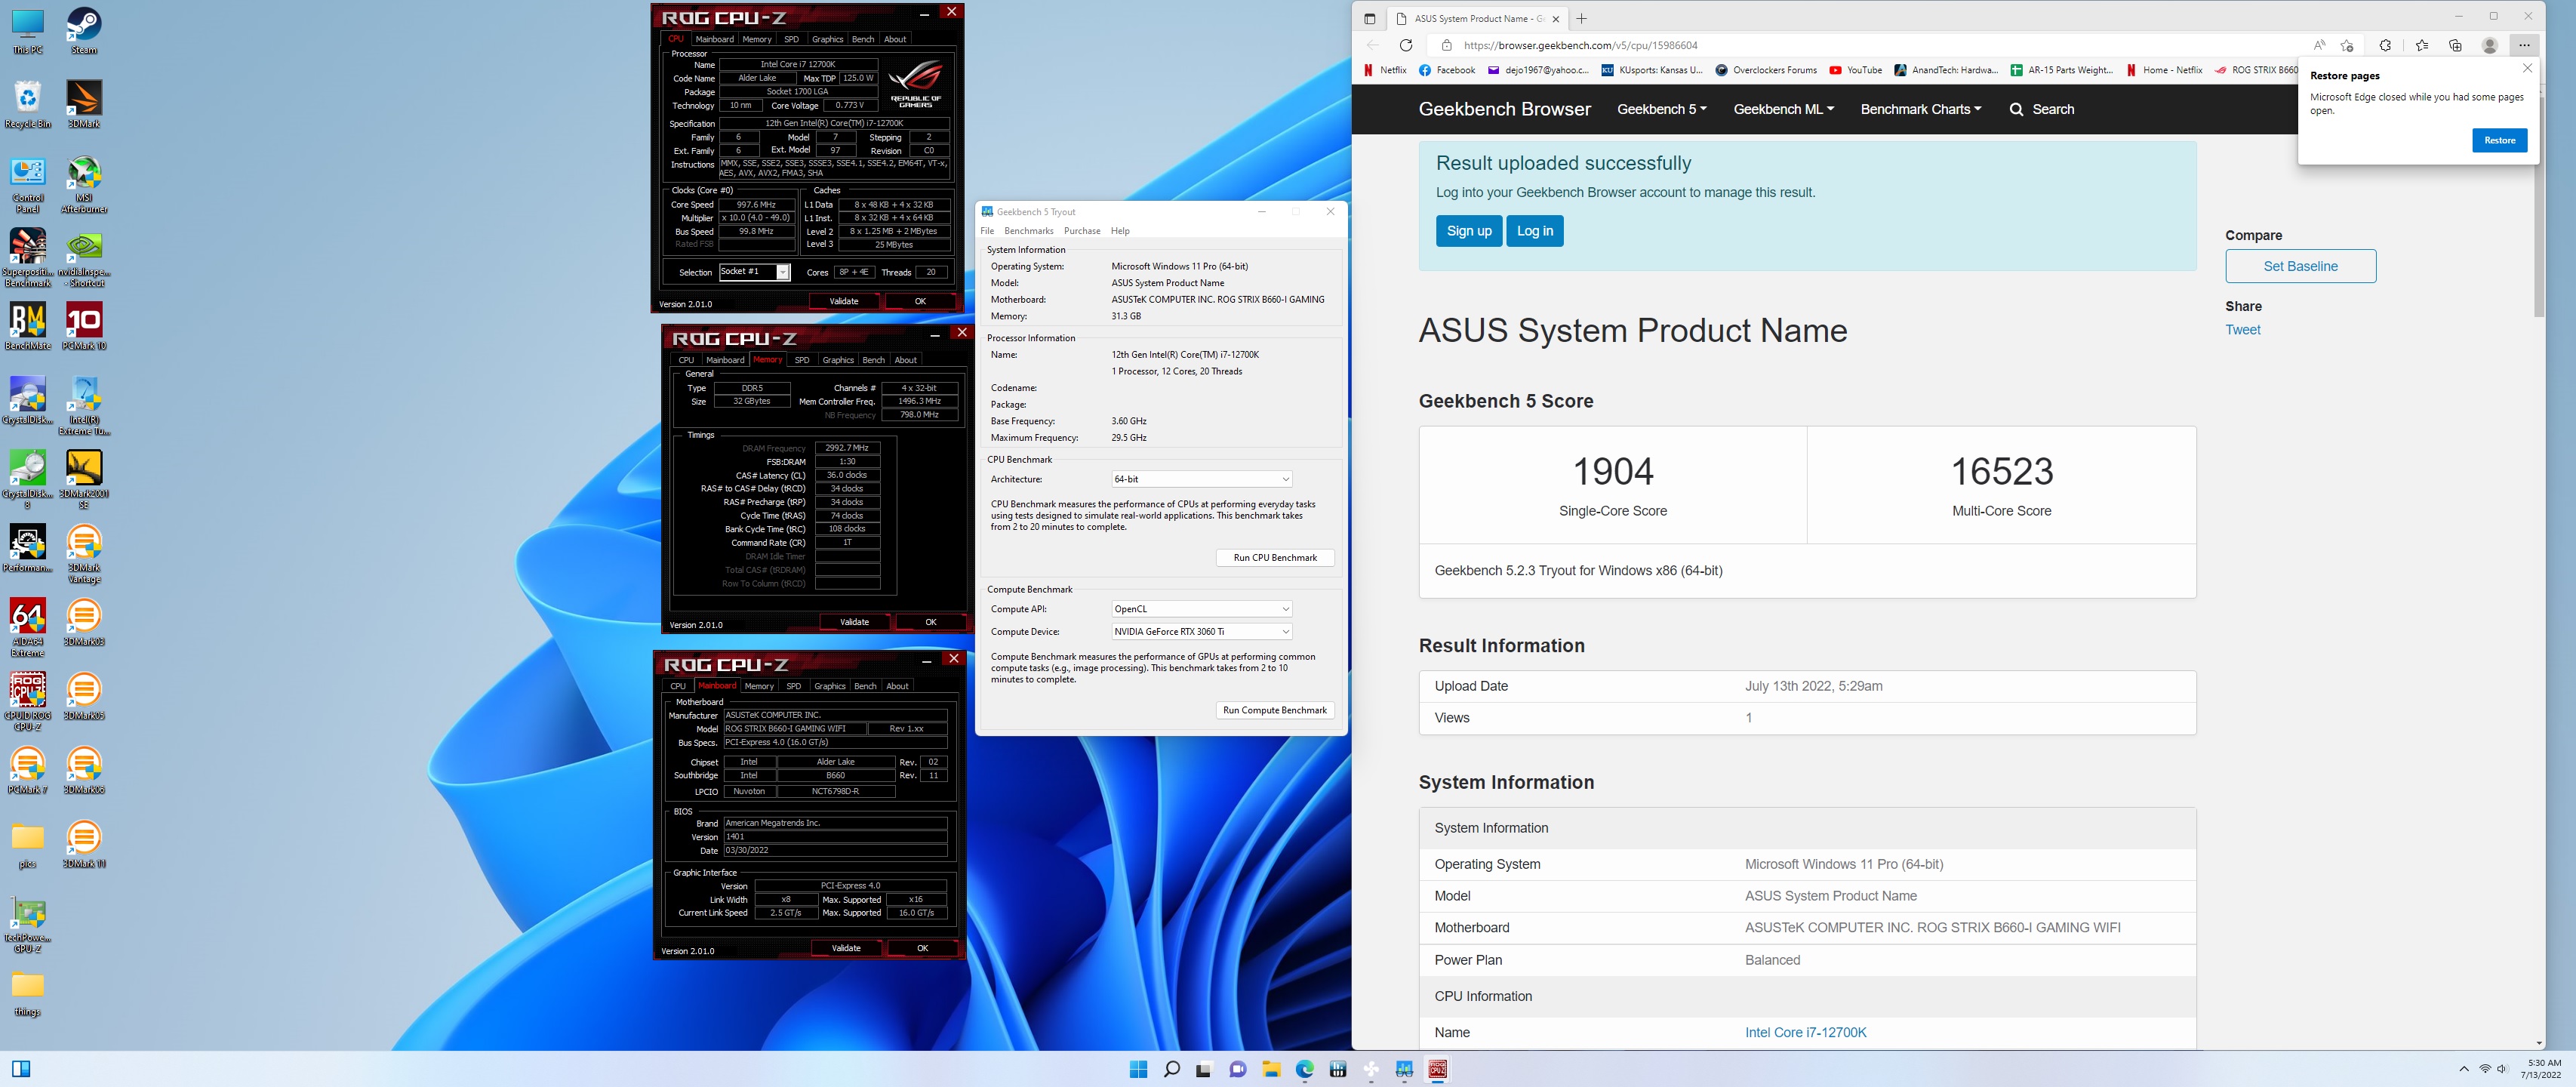Viewport: 2576px width, 1087px height.
Task: Click OK in the bottom CPU-Z window
Action: tap(922, 948)
